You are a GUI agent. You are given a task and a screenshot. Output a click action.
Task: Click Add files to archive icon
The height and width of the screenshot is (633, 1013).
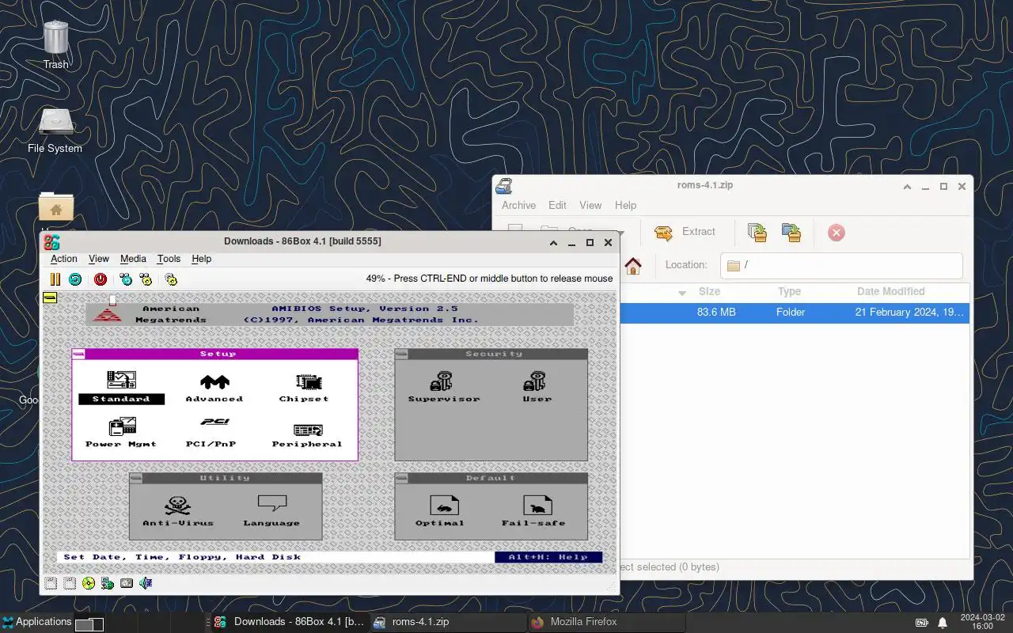point(757,232)
